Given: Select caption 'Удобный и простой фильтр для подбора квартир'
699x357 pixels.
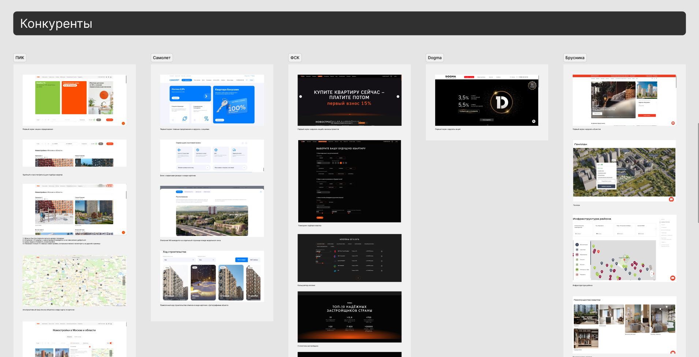Looking at the screenshot, I should click(x=42, y=175).
